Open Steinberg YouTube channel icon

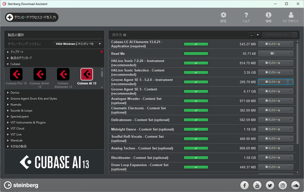(257, 186)
